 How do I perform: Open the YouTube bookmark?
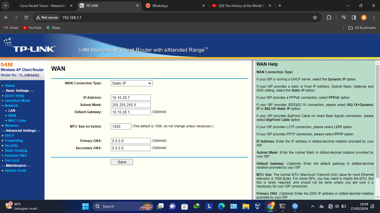pos(32,28)
